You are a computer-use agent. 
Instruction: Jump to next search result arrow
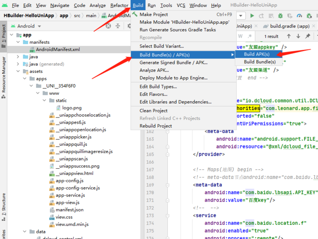298,36
